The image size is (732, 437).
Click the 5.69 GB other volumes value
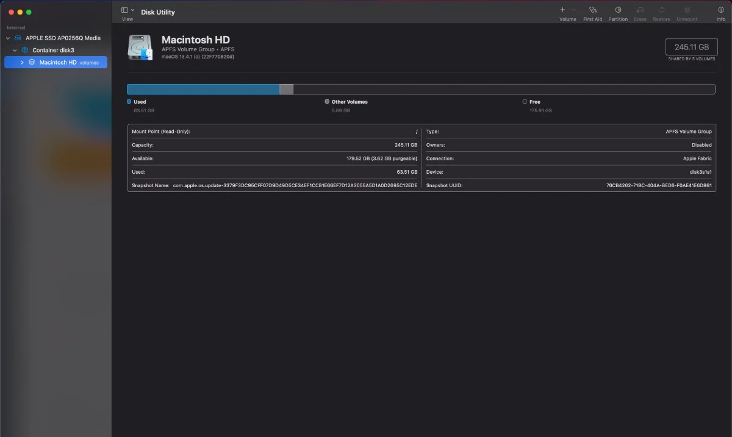(341, 111)
